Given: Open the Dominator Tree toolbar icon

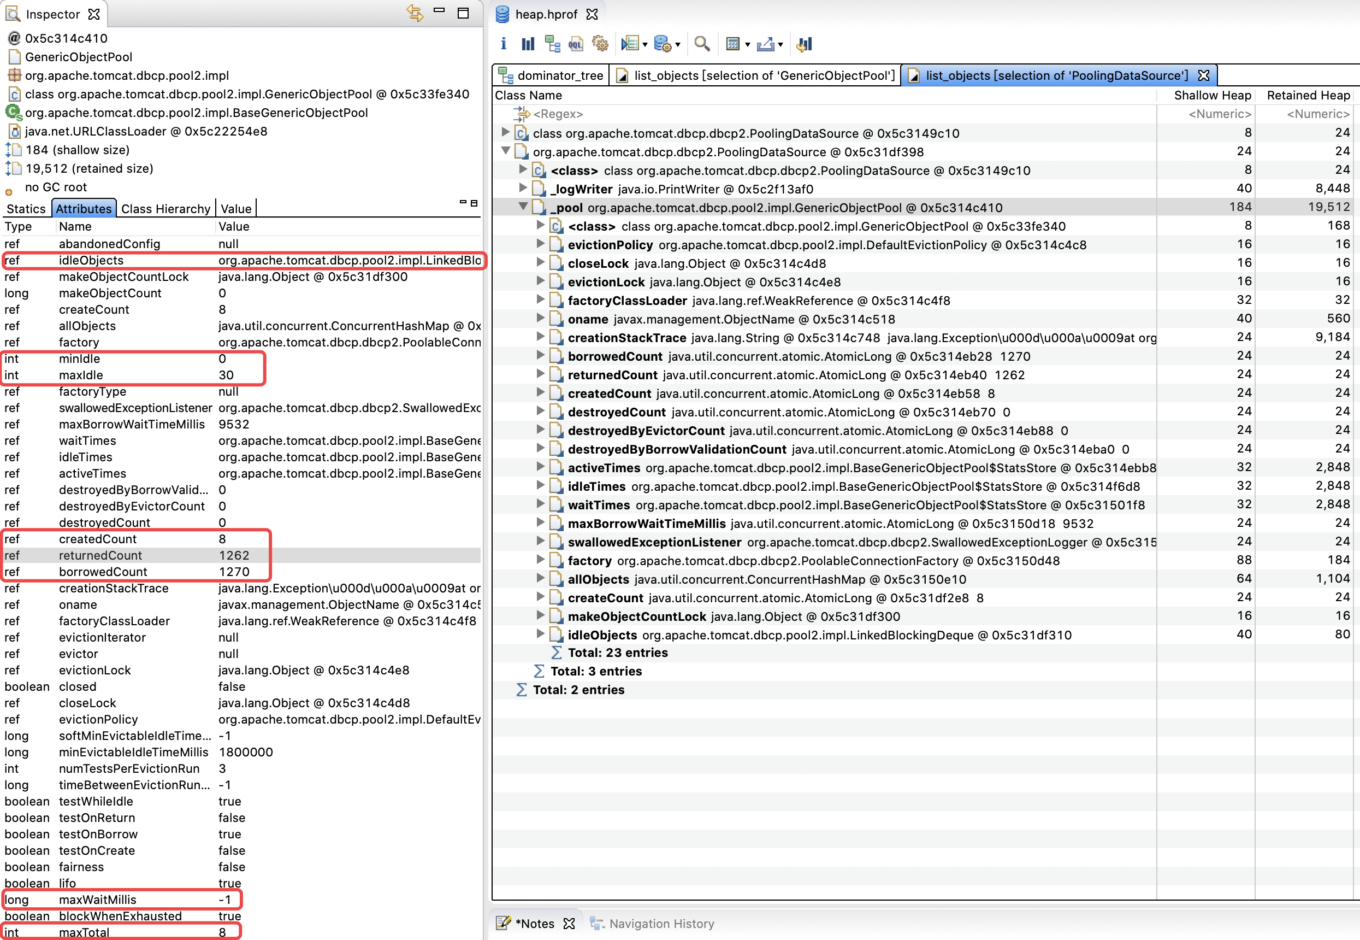Looking at the screenshot, I should point(552,44).
